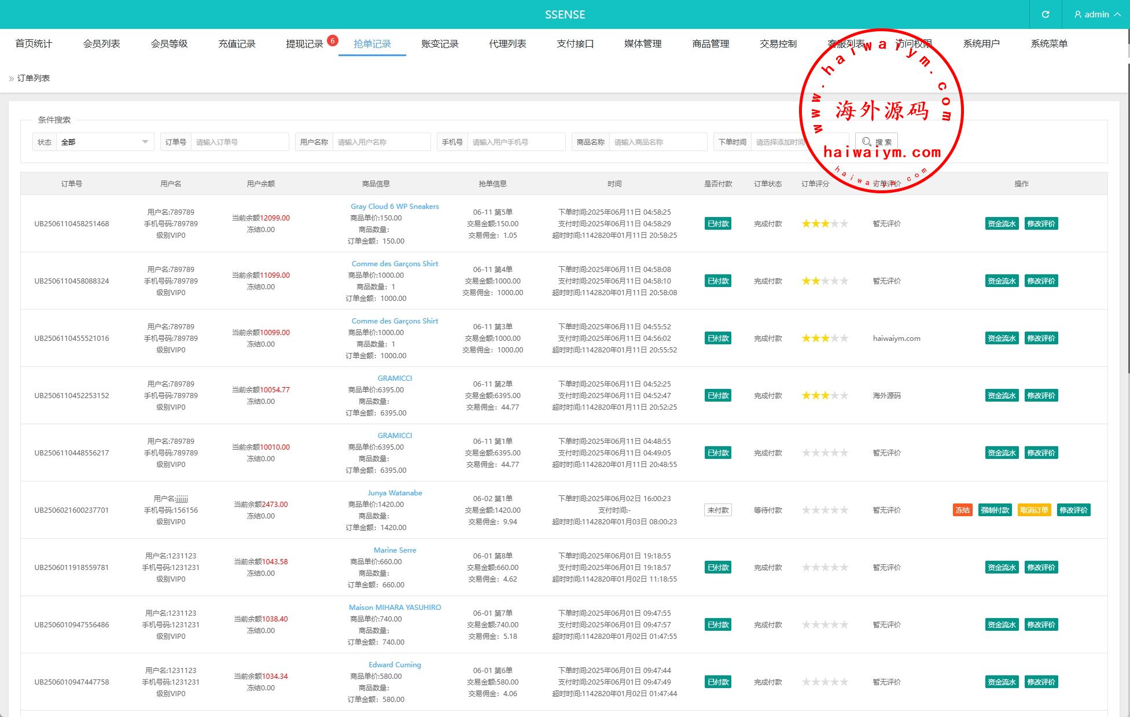Click the search magnifier button
The height and width of the screenshot is (717, 1130).
click(876, 142)
